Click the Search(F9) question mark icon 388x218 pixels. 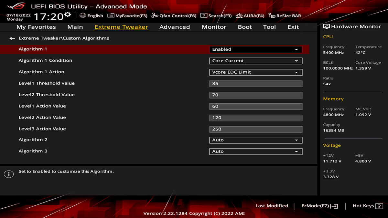[204, 16]
